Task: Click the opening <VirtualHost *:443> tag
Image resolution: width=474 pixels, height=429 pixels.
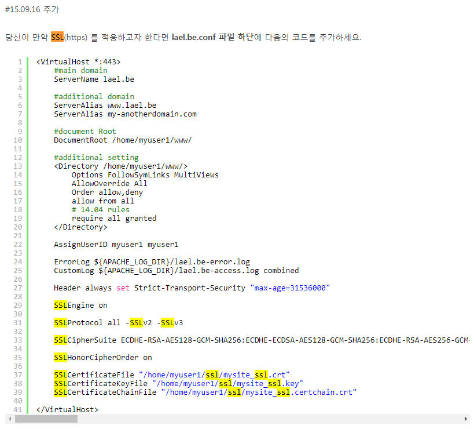Action: click(78, 61)
